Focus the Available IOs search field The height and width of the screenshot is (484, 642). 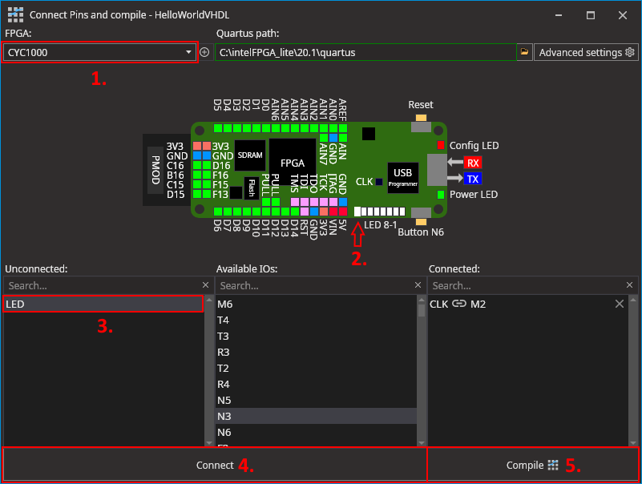point(314,285)
